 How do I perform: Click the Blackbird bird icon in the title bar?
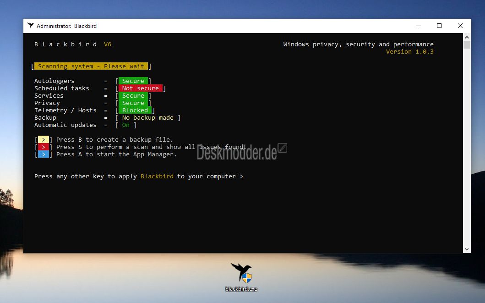pos(30,26)
